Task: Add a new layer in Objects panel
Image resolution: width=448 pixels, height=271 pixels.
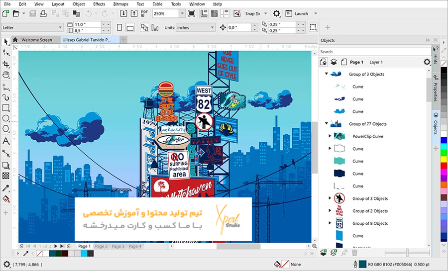Action: pos(324,253)
